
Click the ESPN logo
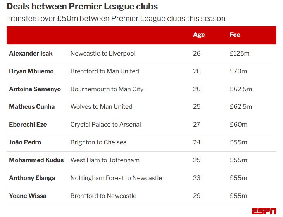pos(264,211)
